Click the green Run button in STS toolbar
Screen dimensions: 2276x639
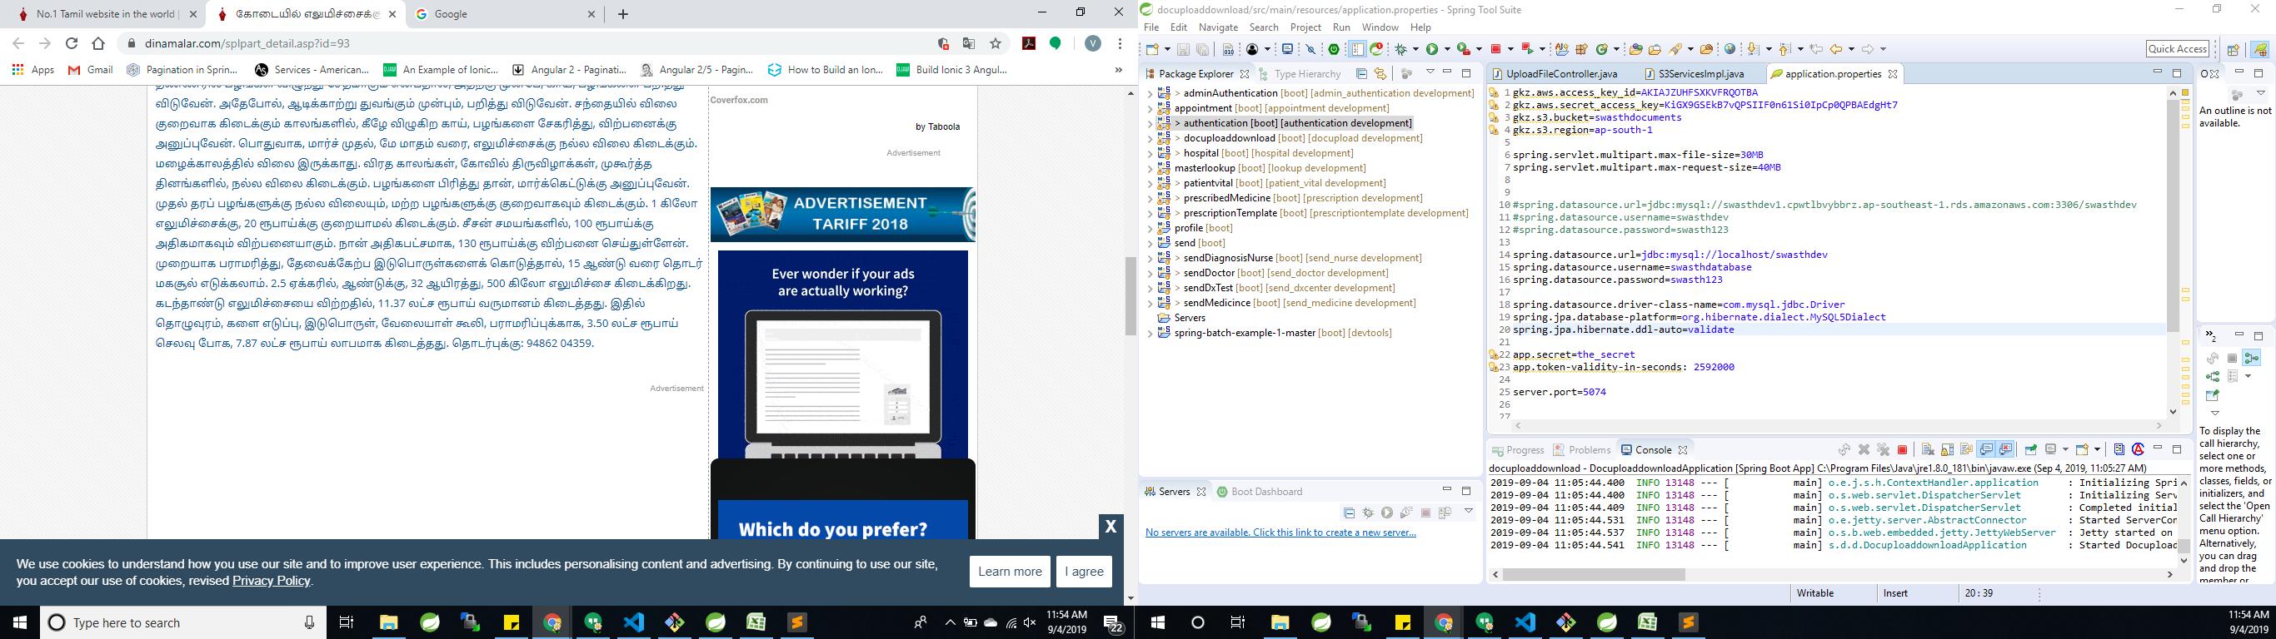coord(1431,49)
